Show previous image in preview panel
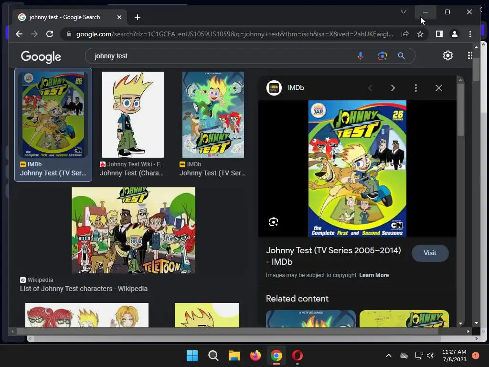The height and width of the screenshot is (367, 489). [x=370, y=88]
